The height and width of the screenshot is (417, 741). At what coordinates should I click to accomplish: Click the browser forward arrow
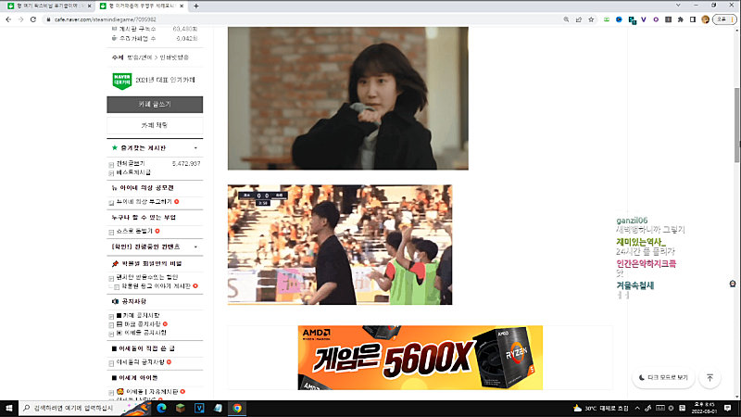point(20,19)
